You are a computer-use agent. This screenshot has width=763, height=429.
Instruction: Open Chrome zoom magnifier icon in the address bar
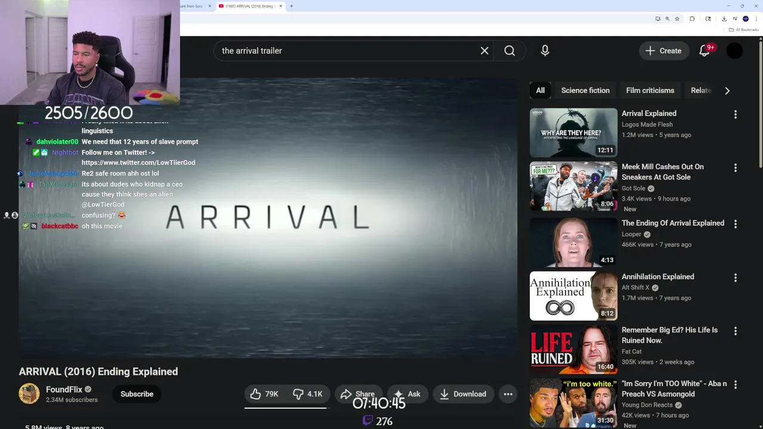coord(667,18)
